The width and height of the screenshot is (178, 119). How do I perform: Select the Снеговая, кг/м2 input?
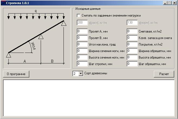coord(132,31)
